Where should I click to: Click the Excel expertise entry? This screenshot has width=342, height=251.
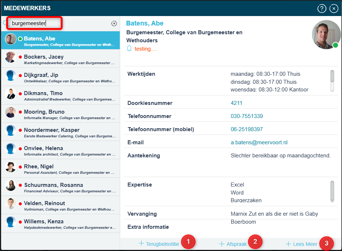tap(237, 185)
